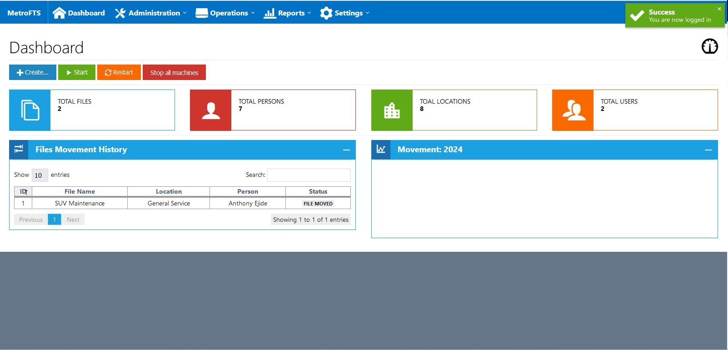The width and height of the screenshot is (728, 350).
Task: Expand the Reports menu chevron
Action: pos(309,13)
